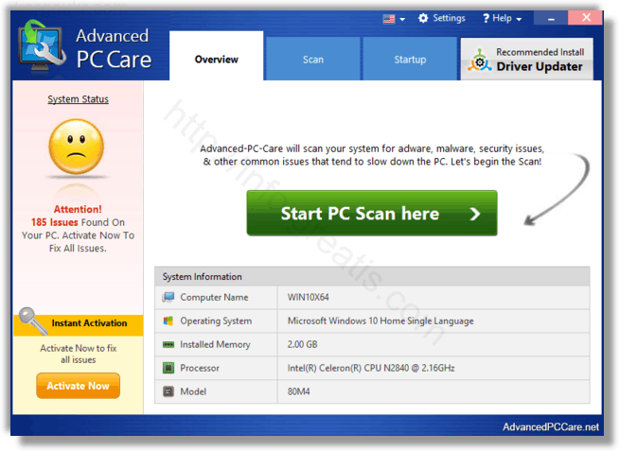
Task: Switch to the Scan tab
Action: (312, 60)
